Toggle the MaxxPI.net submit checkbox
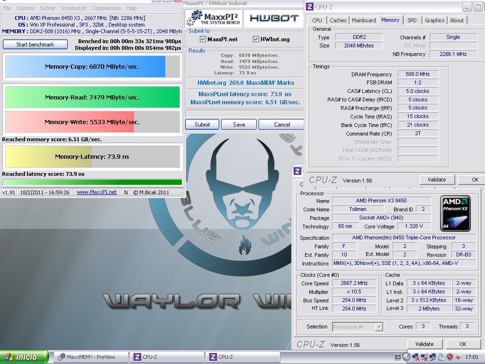 pyautogui.click(x=203, y=39)
